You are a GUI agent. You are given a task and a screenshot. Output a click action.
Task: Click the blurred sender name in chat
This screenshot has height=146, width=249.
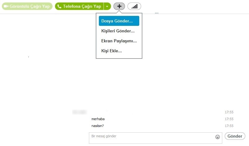pos(80,112)
